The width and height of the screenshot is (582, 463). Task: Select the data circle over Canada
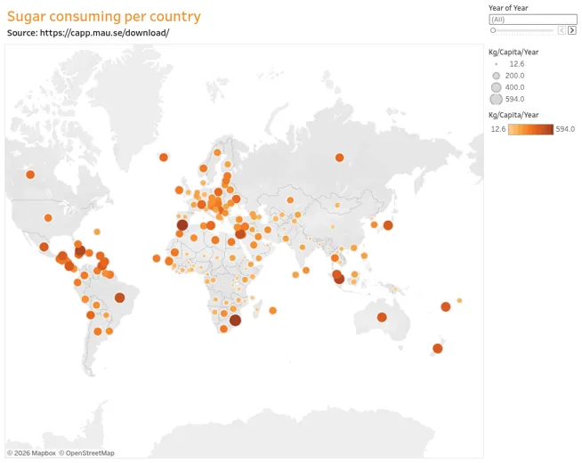pos(30,175)
